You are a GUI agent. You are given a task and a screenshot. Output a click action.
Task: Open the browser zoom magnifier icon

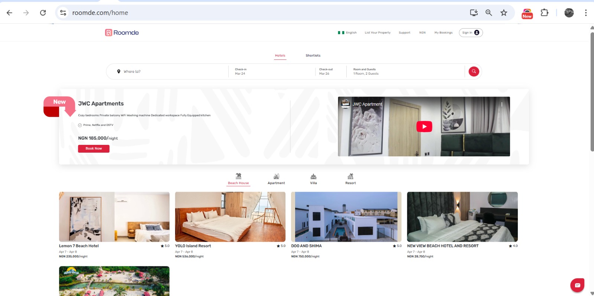pos(489,13)
